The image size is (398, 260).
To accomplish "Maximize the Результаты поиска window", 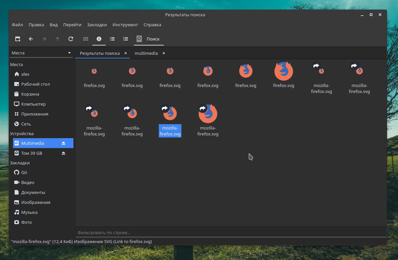I will [x=371, y=15].
